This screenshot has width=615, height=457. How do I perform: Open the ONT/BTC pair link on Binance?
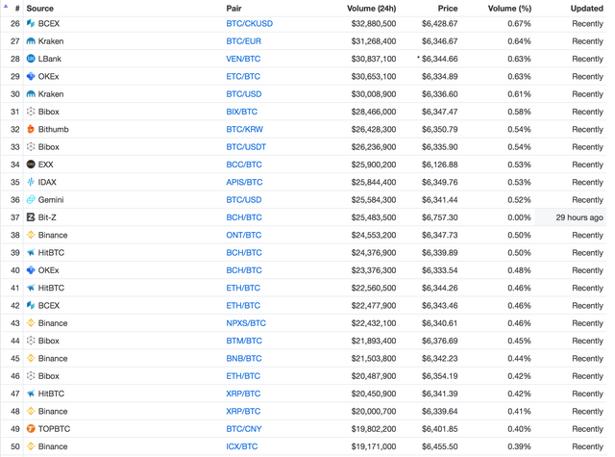(243, 235)
